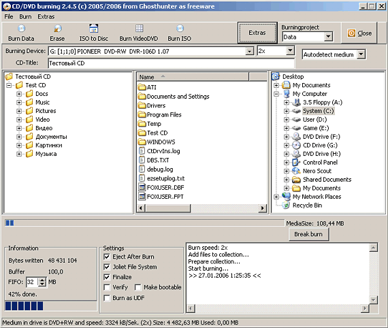Open the ISO to Disc tool
388x328 pixels.
93,29
